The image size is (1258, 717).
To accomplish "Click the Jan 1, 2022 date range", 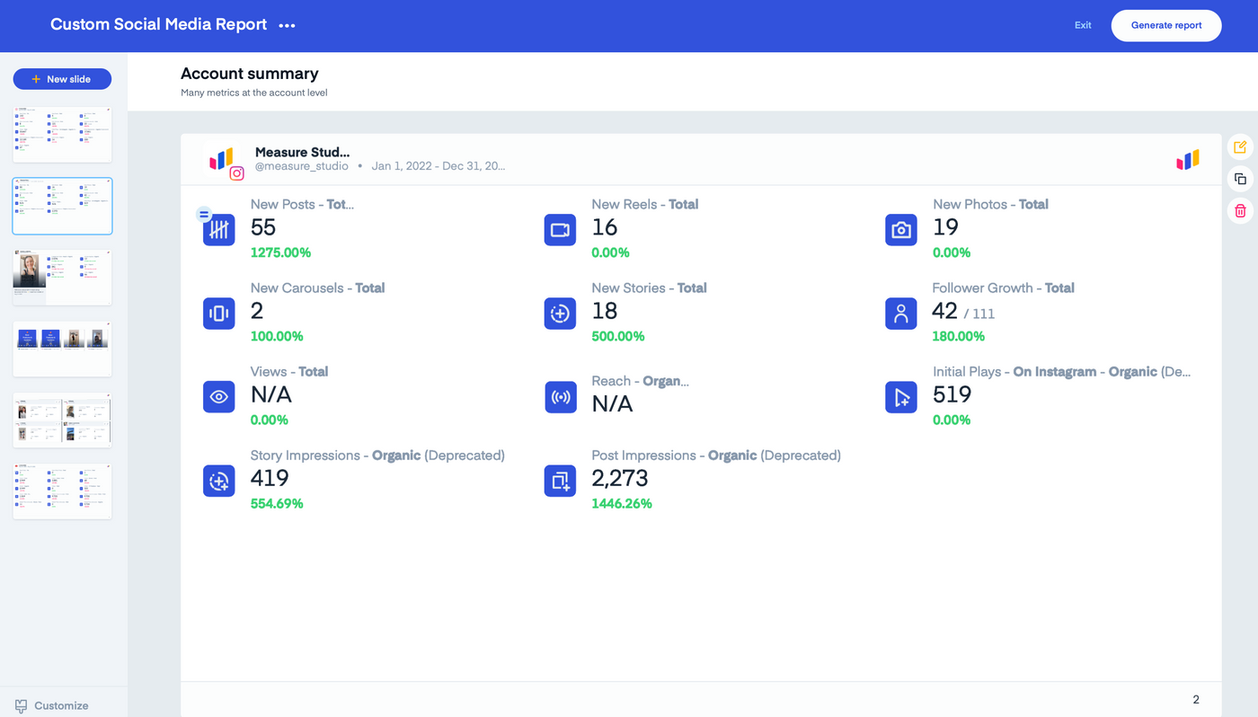I will point(439,166).
